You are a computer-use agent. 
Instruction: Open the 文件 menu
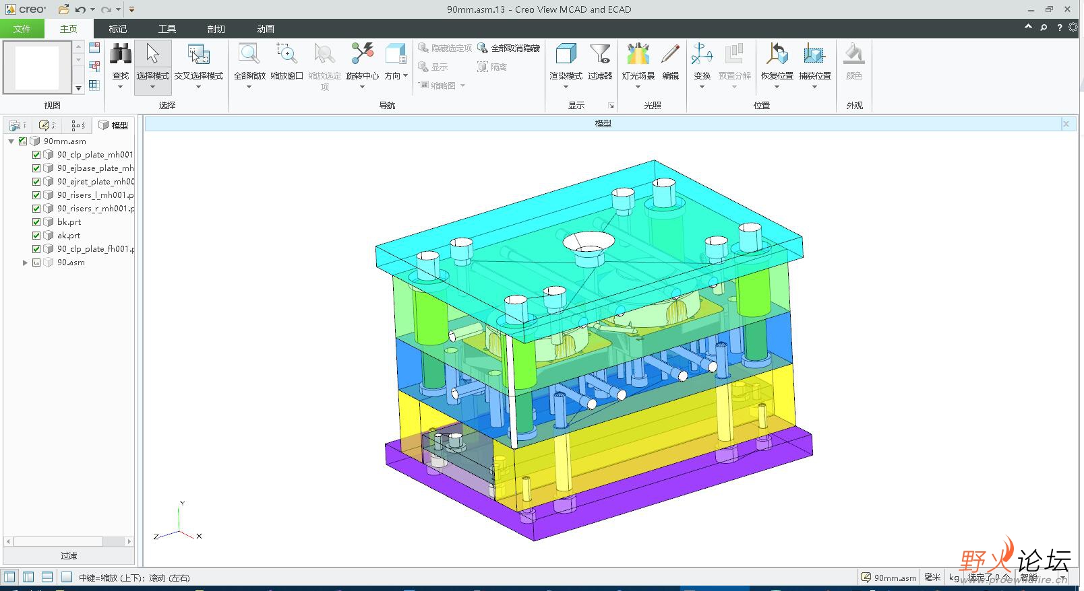click(22, 28)
